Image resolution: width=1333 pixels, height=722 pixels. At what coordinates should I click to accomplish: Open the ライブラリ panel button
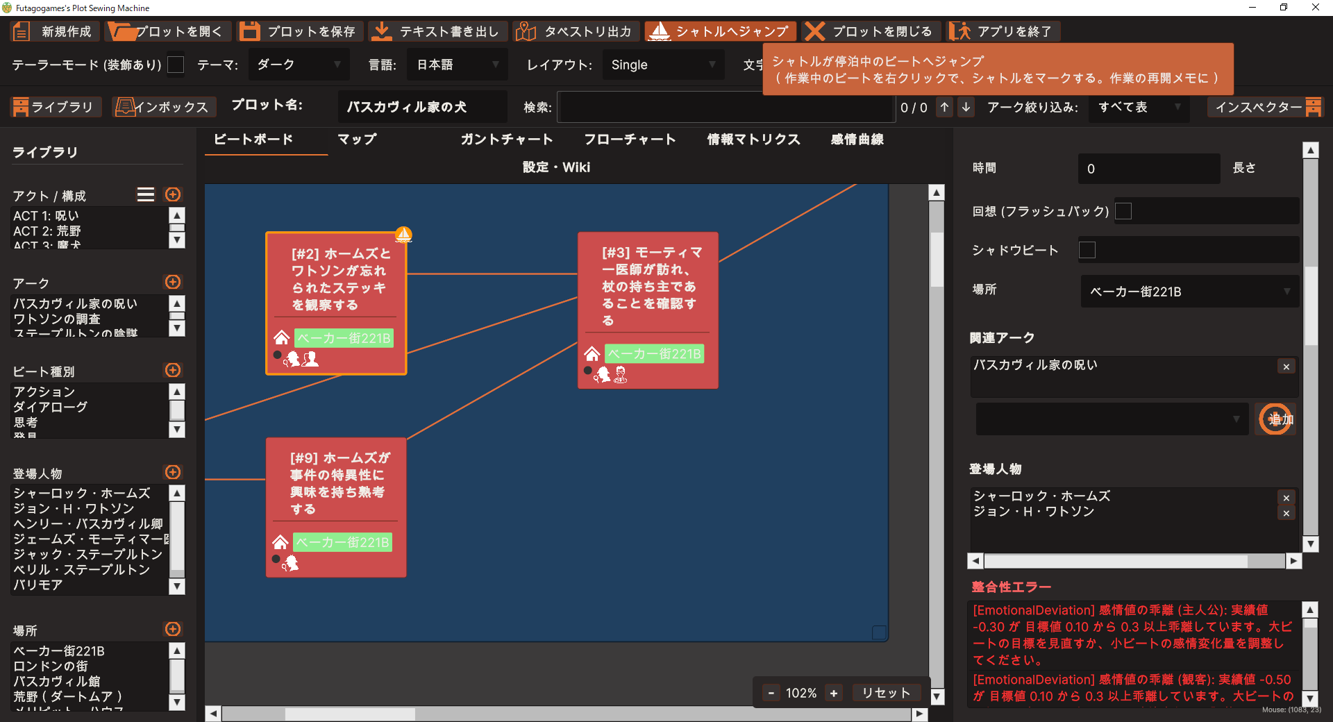pyautogui.click(x=56, y=107)
